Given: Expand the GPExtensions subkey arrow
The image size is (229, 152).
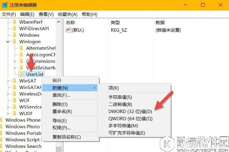Looking at the screenshot, I should pyautogui.click(x=15, y=61).
